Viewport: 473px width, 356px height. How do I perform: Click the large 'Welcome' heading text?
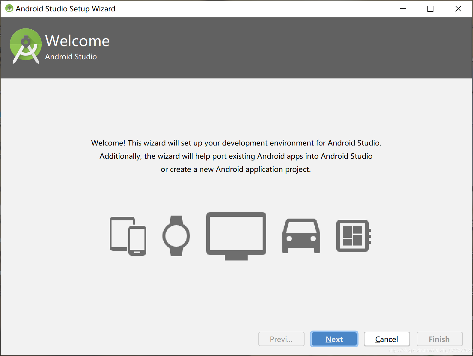click(77, 41)
